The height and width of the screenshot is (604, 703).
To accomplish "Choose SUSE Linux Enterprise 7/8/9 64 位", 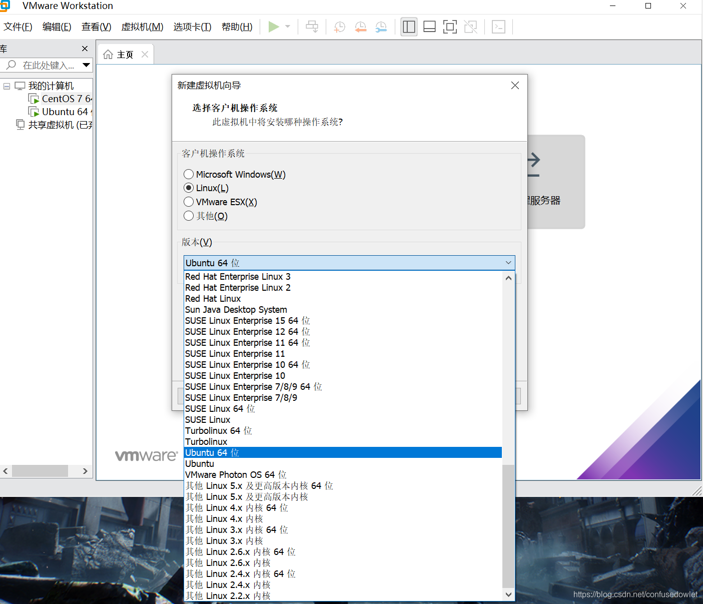I will [343, 387].
